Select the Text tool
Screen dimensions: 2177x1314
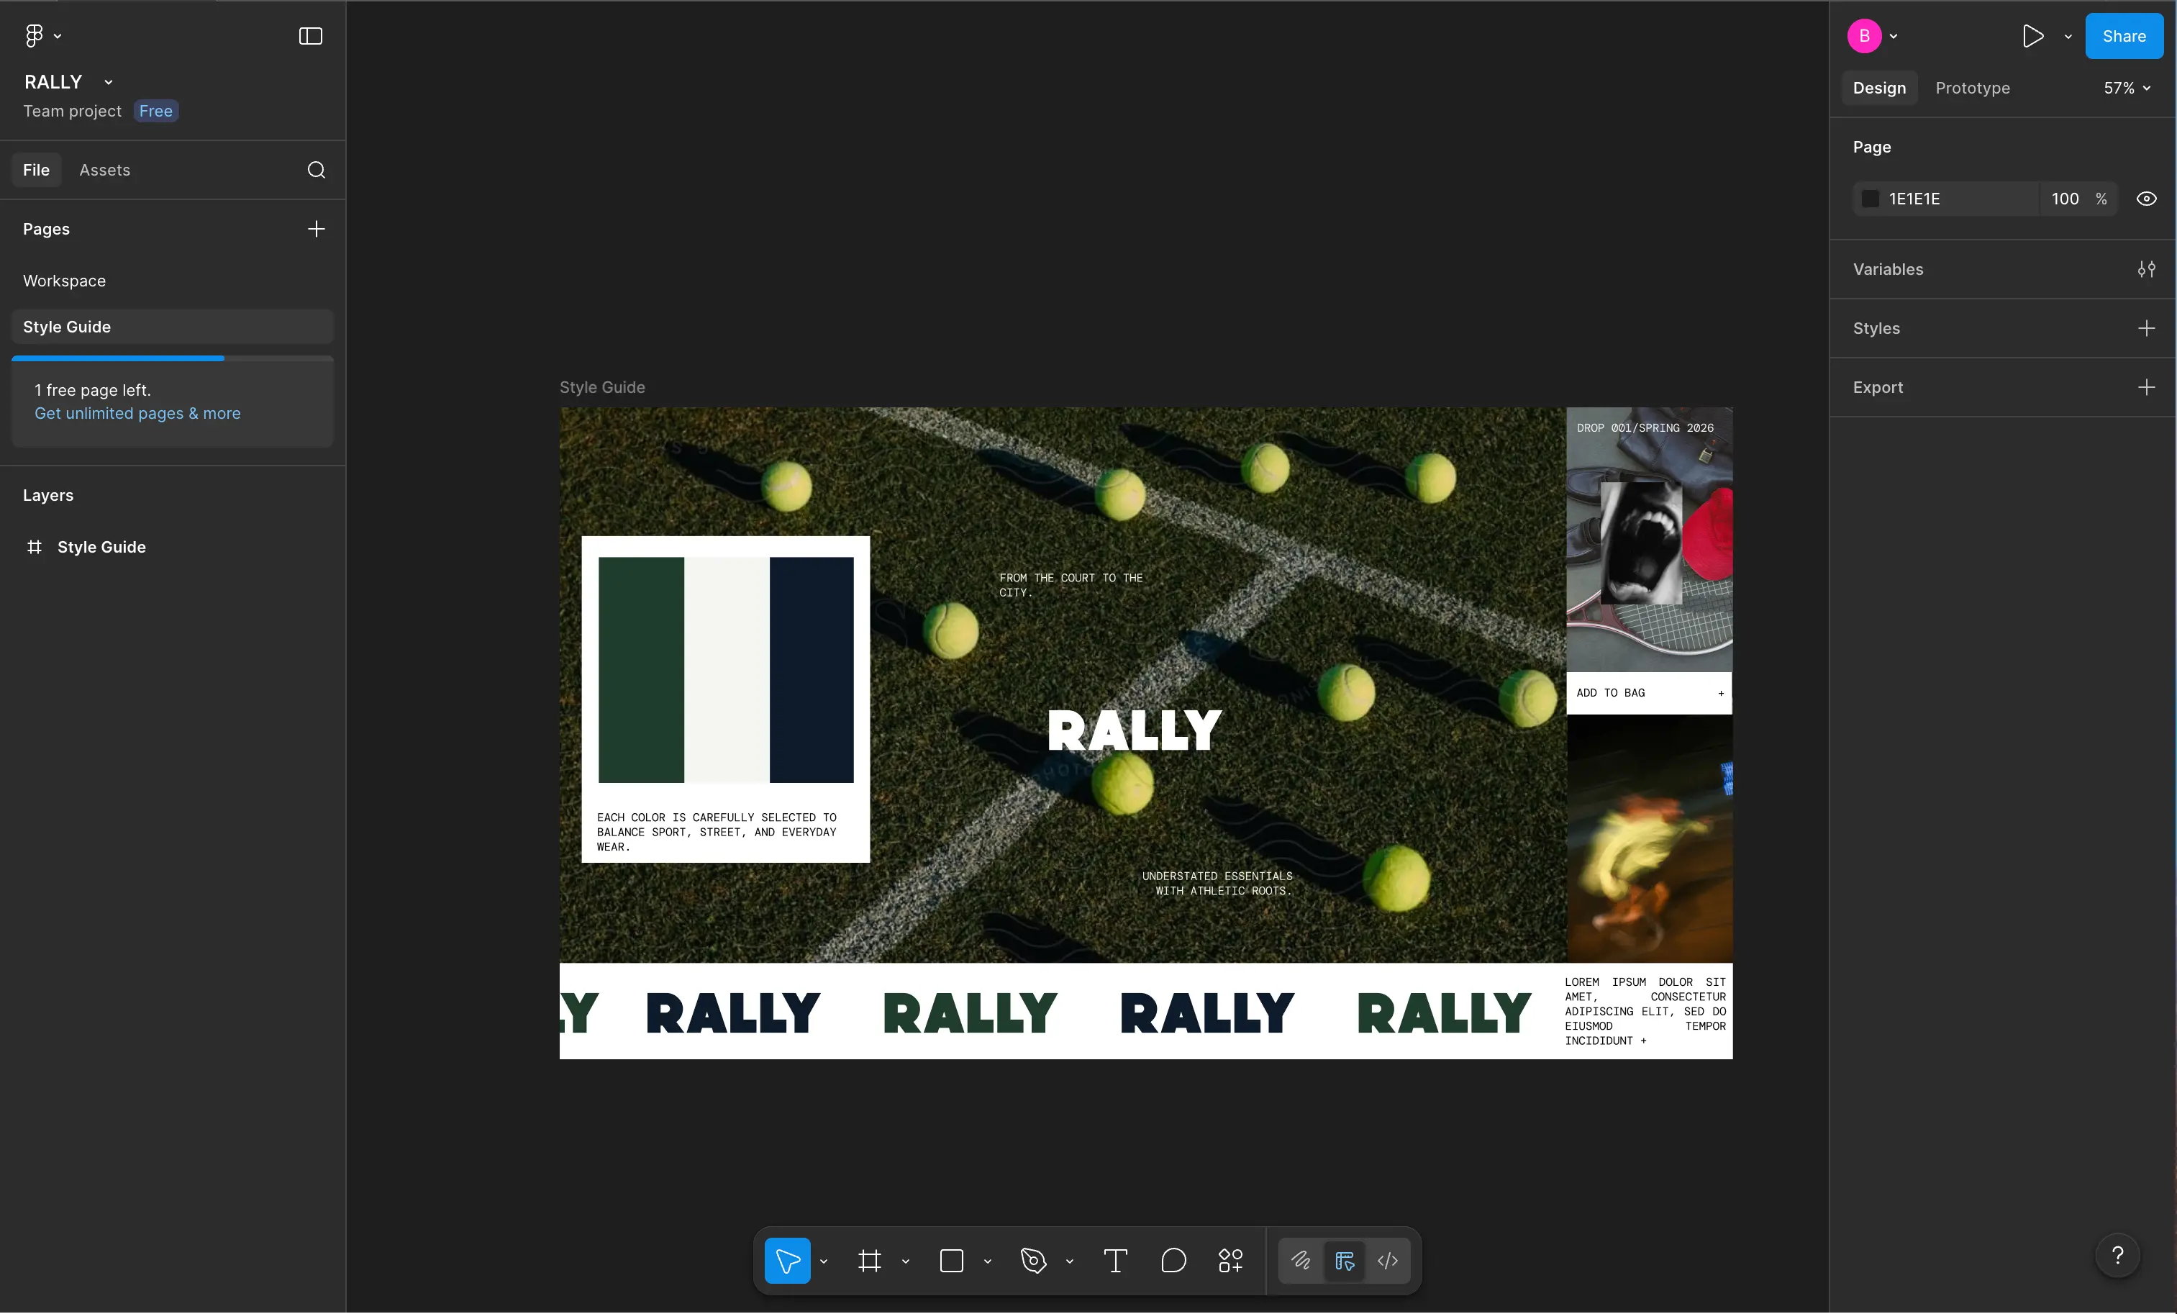click(x=1115, y=1260)
